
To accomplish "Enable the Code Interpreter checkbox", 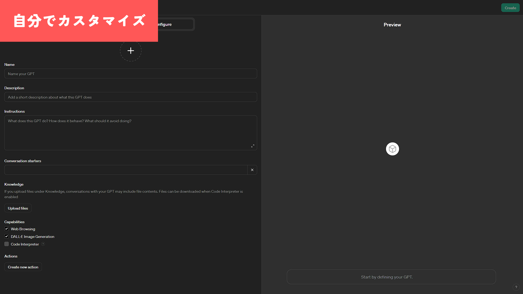I will coord(7,244).
